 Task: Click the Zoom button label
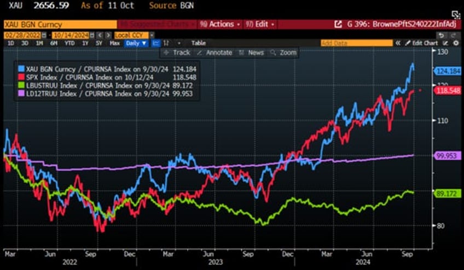[x=288, y=52]
